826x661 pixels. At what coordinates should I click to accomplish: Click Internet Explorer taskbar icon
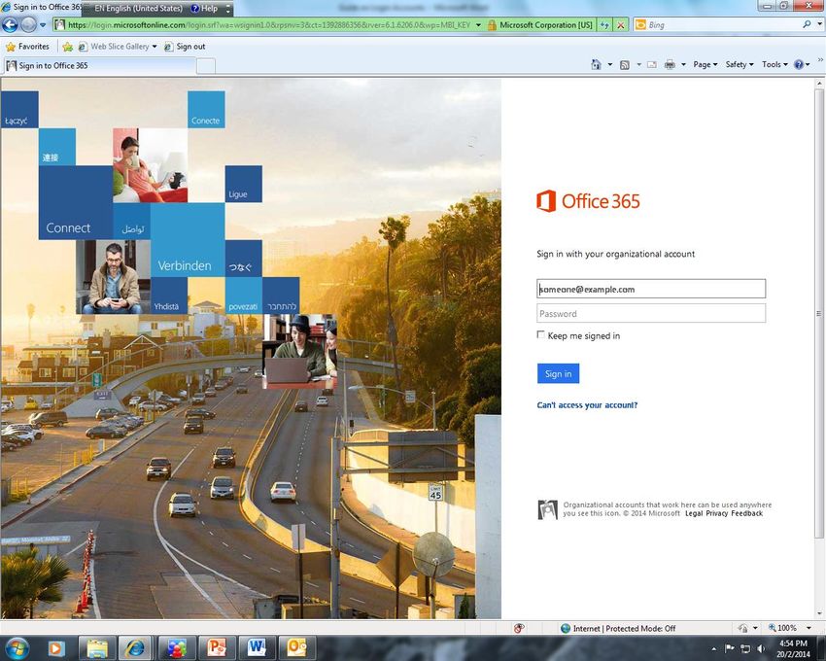point(135,647)
